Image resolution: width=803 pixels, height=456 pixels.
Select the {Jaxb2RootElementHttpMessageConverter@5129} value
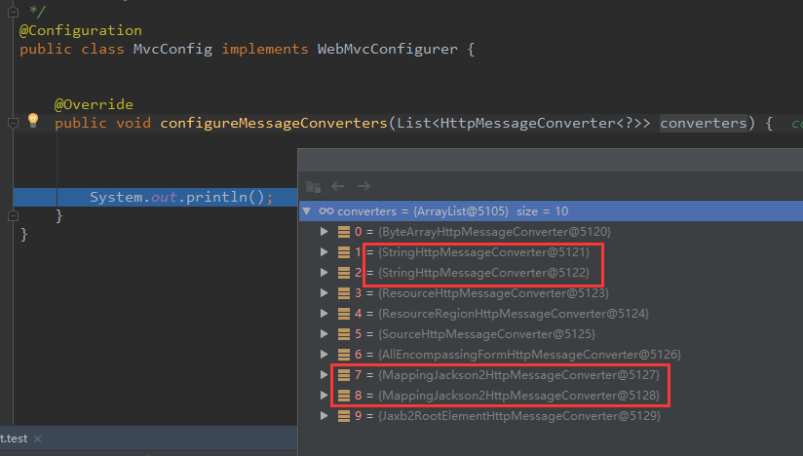tap(519, 416)
